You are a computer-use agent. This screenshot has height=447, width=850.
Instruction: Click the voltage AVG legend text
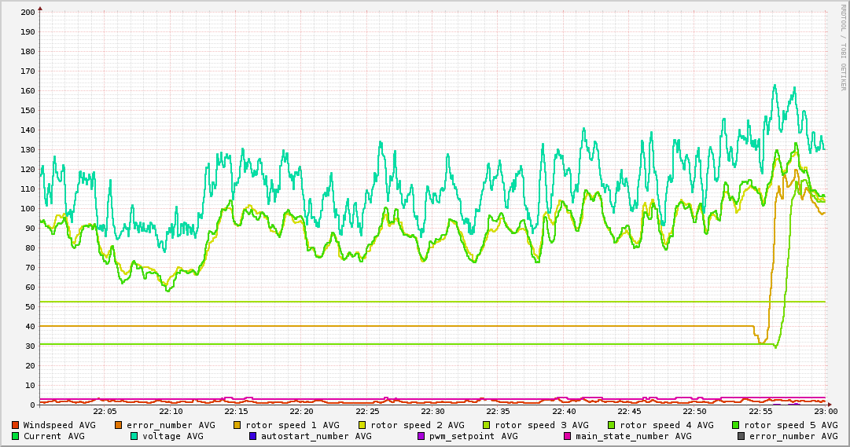click(x=172, y=436)
